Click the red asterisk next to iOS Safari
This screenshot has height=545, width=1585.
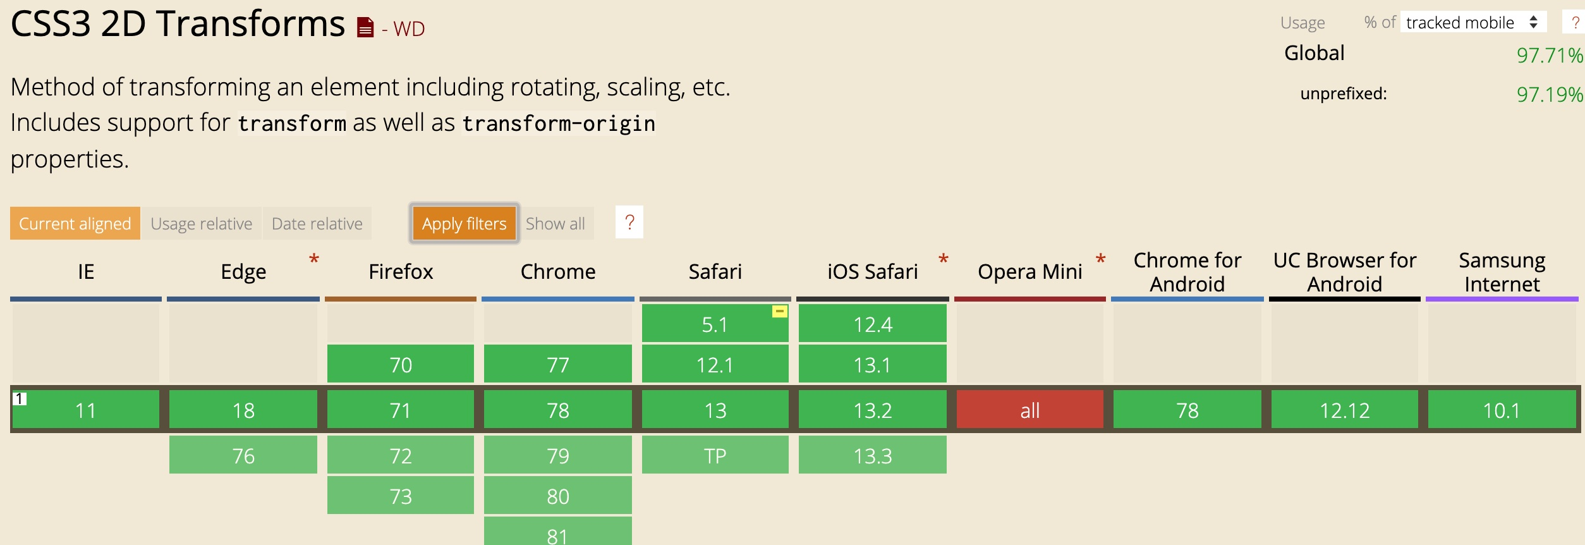pos(943,260)
